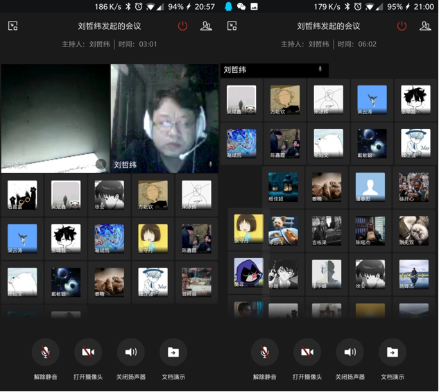Tap the red power icon in left meeting
Image resolution: width=439 pixels, height=392 pixels.
click(x=182, y=26)
